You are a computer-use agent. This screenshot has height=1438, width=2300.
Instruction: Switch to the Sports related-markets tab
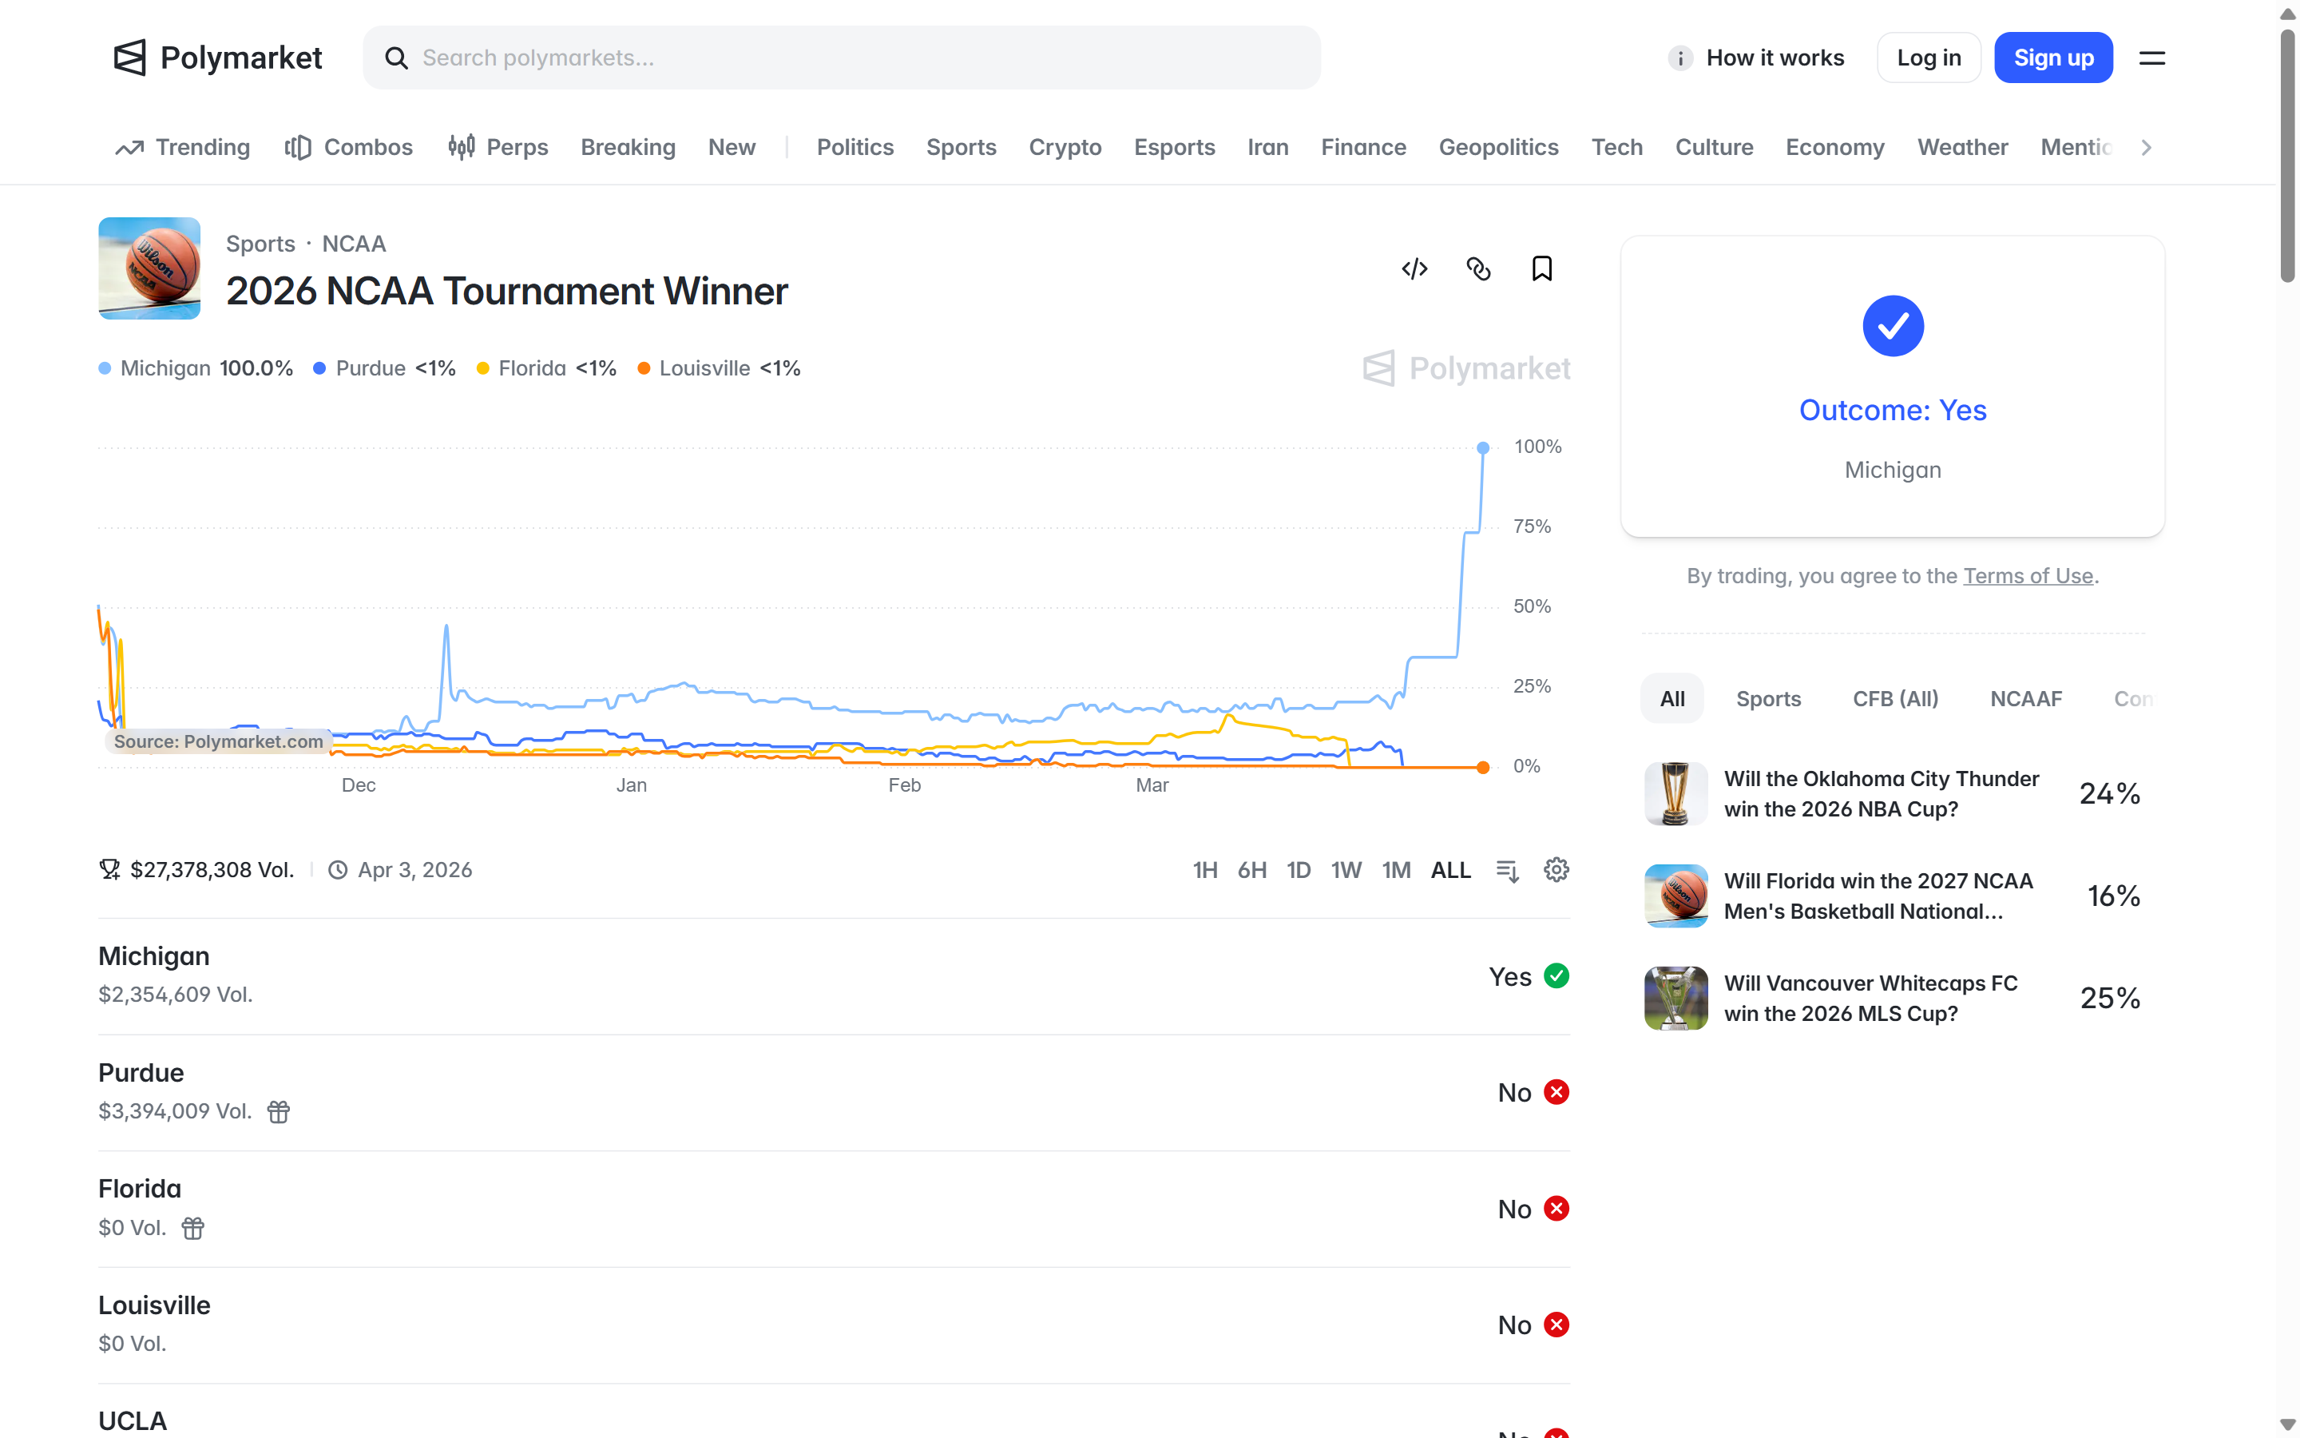[1768, 699]
